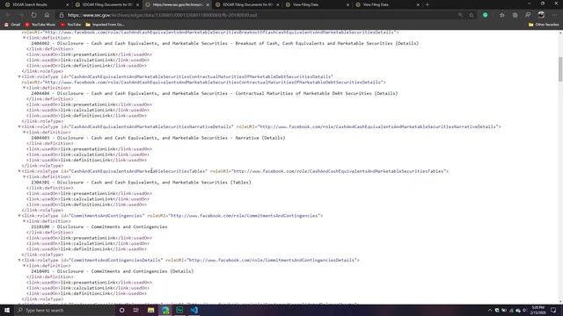This screenshot has height=316, width=563.
Task: Click the Type here to search box
Action: [64, 310]
